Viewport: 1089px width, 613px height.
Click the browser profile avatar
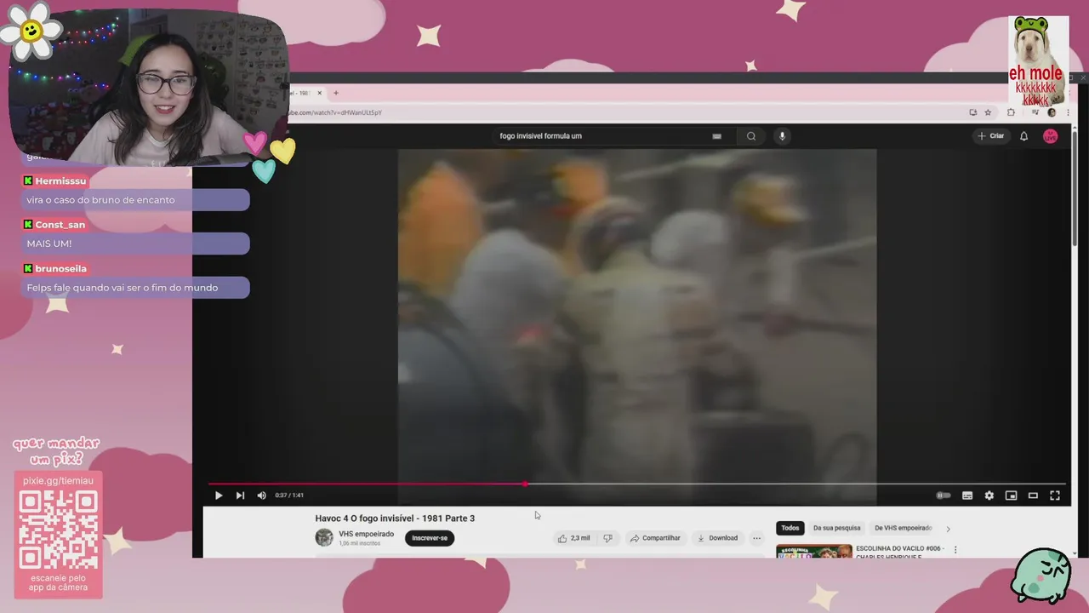tap(1052, 112)
